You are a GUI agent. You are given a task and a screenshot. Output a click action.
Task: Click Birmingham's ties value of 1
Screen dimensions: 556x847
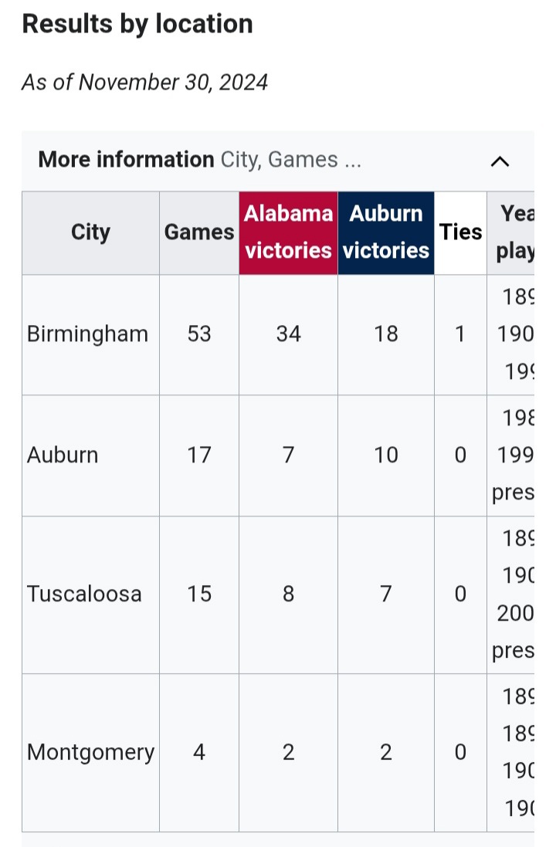pyautogui.click(x=460, y=335)
